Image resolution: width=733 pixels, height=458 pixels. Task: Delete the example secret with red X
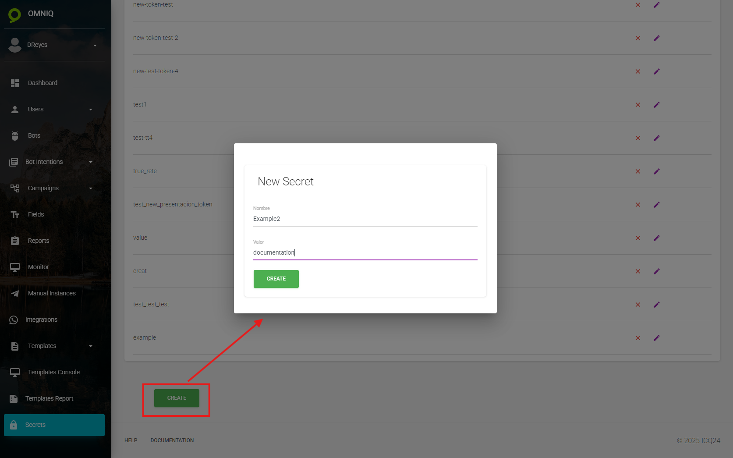point(638,338)
